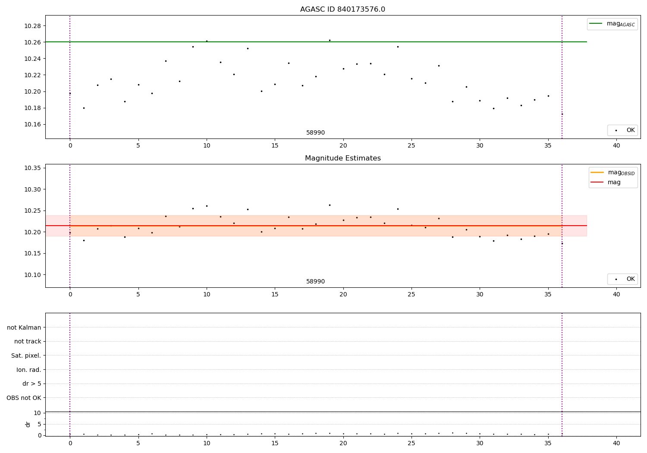Click the x-axis tick 40 under the top plot

[x=616, y=146]
